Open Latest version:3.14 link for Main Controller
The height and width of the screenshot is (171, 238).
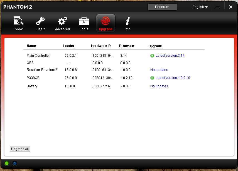click(x=170, y=56)
